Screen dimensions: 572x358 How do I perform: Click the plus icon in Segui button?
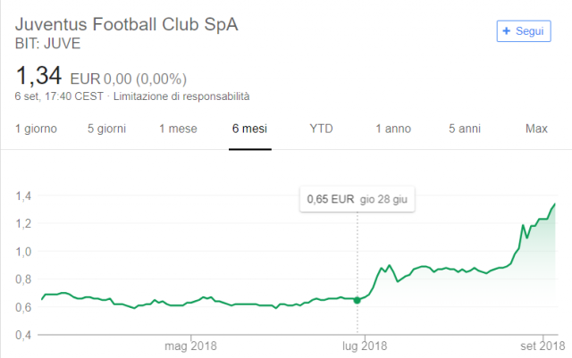point(507,31)
